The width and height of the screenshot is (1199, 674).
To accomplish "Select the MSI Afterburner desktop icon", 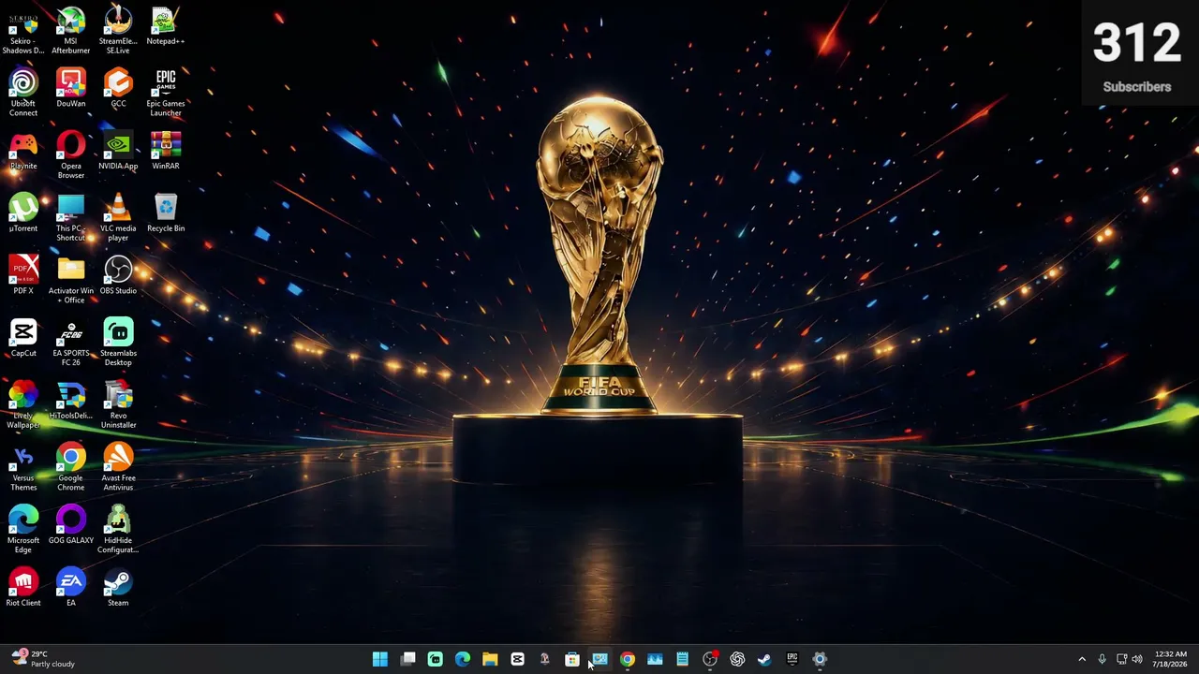I will pos(71,30).
